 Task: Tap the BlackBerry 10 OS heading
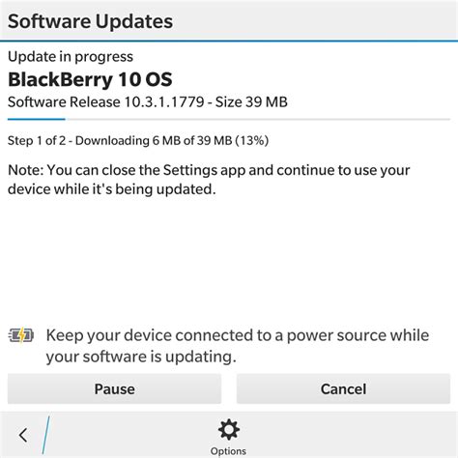90,79
